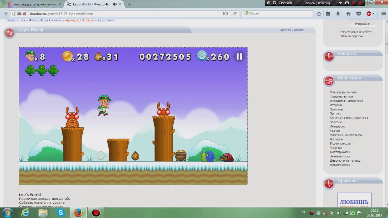The height and width of the screenshot is (218, 388).
Task: Select the Lep's World browser tab
Action: (x=94, y=4)
